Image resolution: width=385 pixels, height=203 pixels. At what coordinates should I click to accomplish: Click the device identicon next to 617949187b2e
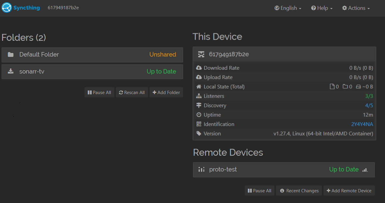pos(202,54)
